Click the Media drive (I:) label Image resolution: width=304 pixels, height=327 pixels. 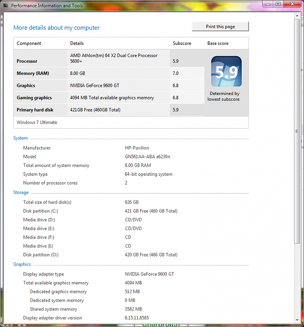coord(38,246)
